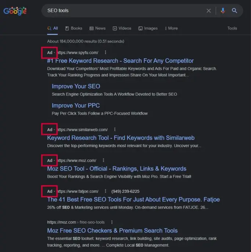Open options menu next to moz.com free-seo-tools

[112, 222]
